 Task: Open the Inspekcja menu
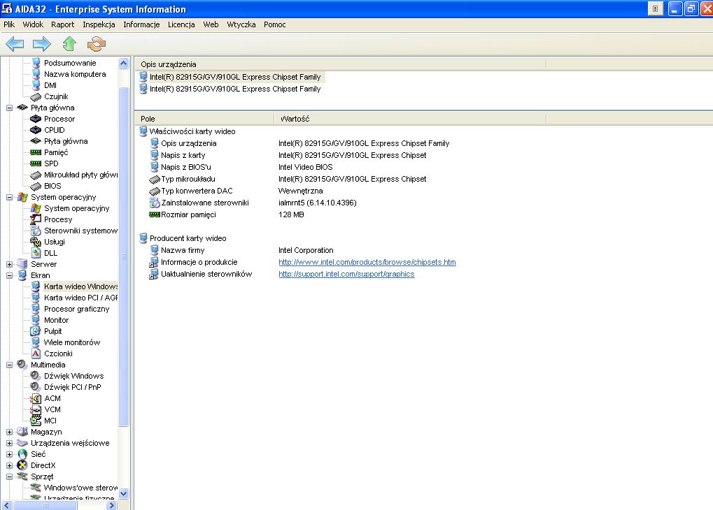pyautogui.click(x=99, y=24)
